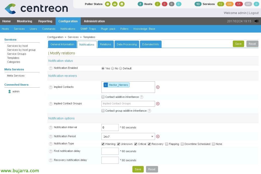261x174 pixels.
Task: Uncheck the Warning notification type
Action: coord(103,144)
